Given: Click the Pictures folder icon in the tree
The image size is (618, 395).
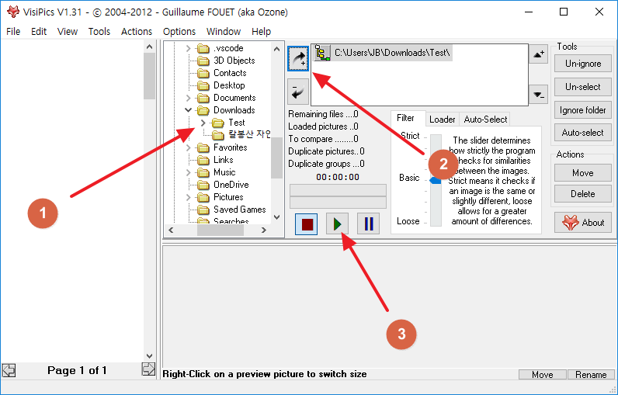Looking at the screenshot, I should point(203,197).
